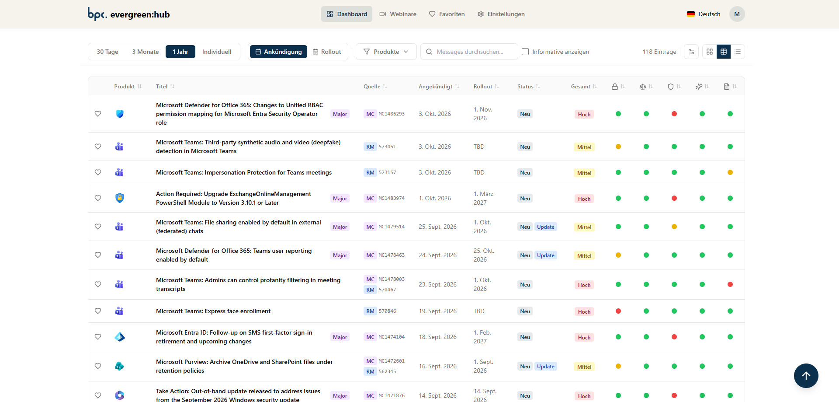Select the 30 Tage time range
Viewport: 839px width, 402px height.
click(x=107, y=52)
